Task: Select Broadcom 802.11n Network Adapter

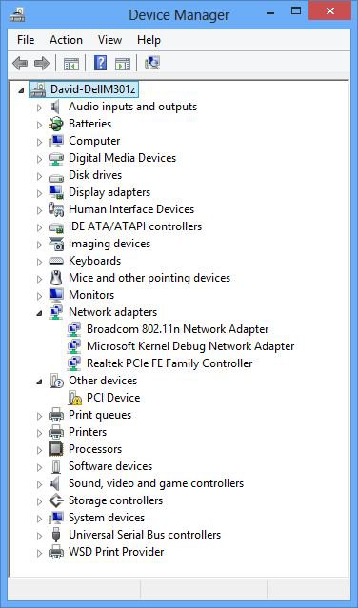Action: (178, 329)
